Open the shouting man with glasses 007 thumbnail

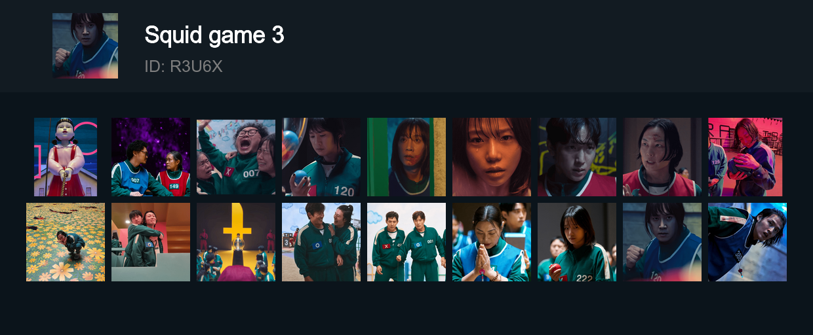pos(236,157)
